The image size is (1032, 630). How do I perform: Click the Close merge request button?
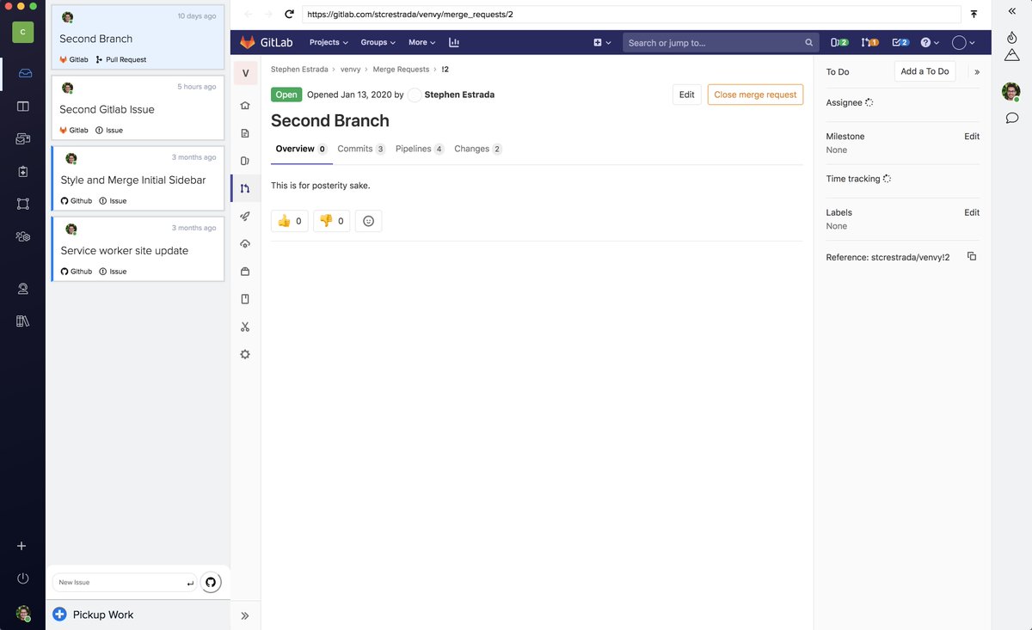pyautogui.click(x=755, y=95)
